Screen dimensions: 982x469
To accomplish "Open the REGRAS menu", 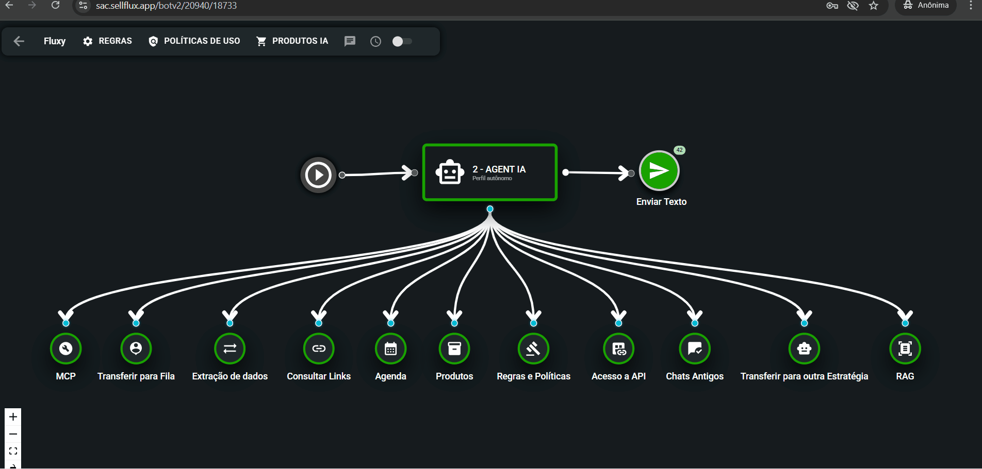I will tap(107, 41).
